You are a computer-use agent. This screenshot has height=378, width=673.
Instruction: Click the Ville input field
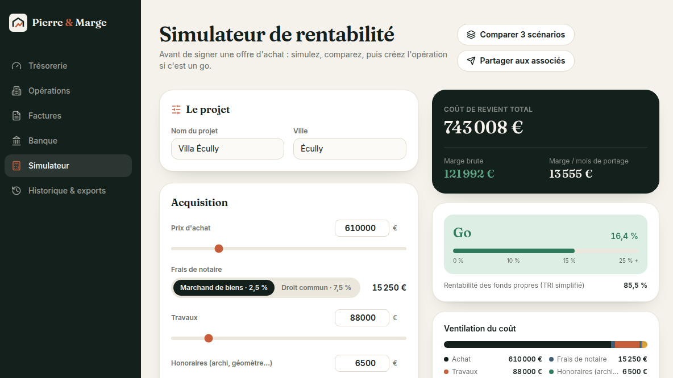(x=350, y=149)
